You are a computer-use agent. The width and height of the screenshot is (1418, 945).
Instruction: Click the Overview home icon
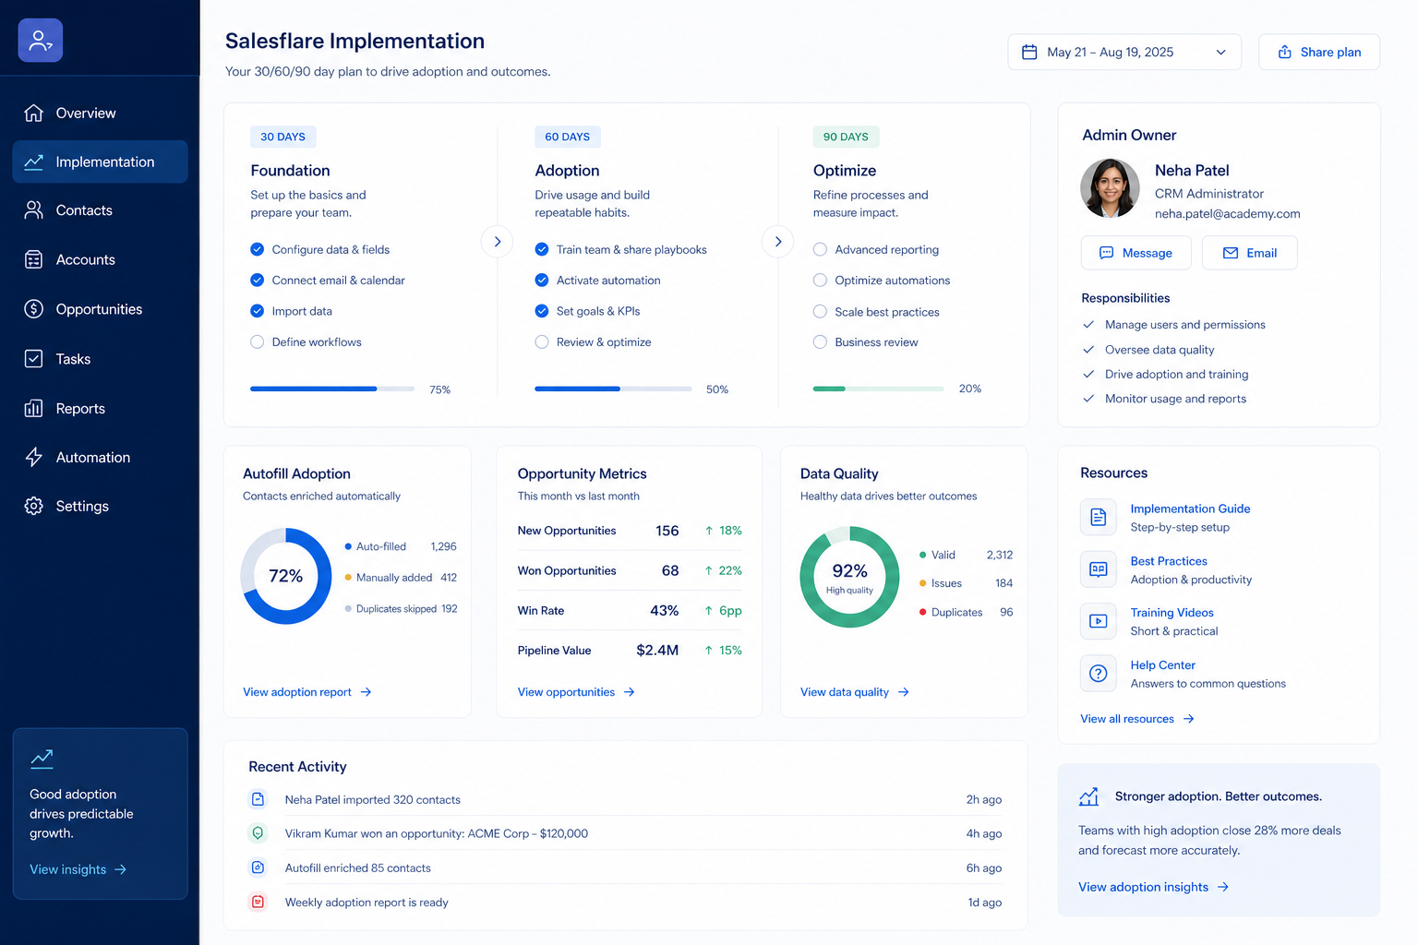[34, 113]
